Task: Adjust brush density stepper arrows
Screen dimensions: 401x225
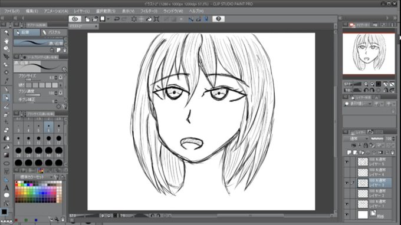Action: (x=56, y=93)
